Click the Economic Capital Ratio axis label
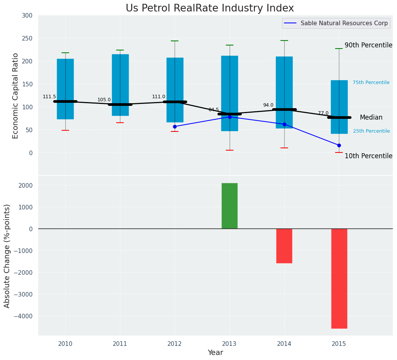Image resolution: width=397 pixels, height=360 pixels. click(x=15, y=96)
